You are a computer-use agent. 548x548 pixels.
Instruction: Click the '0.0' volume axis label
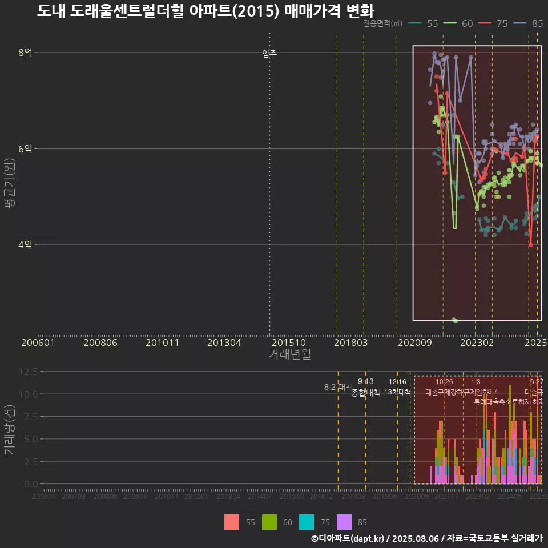pyautogui.click(x=31, y=485)
